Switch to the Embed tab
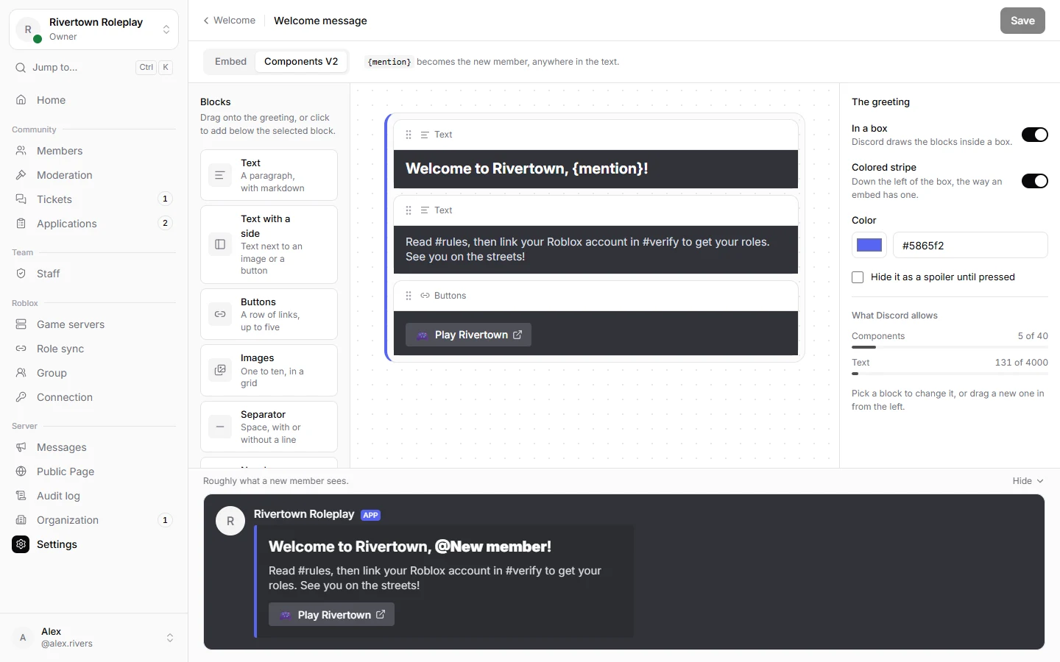This screenshot has width=1060, height=662. (230, 62)
